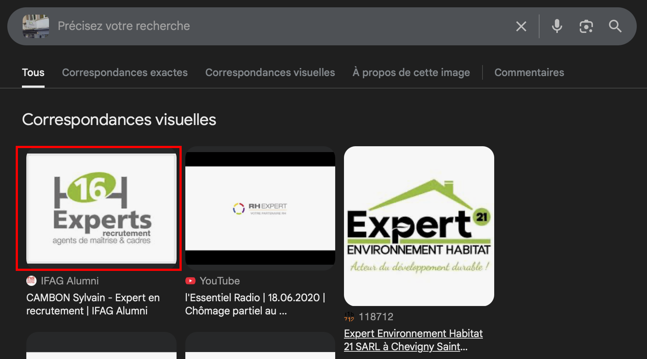Open the Commentaires tab
Screen dimensions: 647x359
click(x=529, y=72)
